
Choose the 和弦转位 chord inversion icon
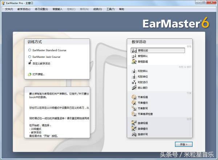pos(134,77)
